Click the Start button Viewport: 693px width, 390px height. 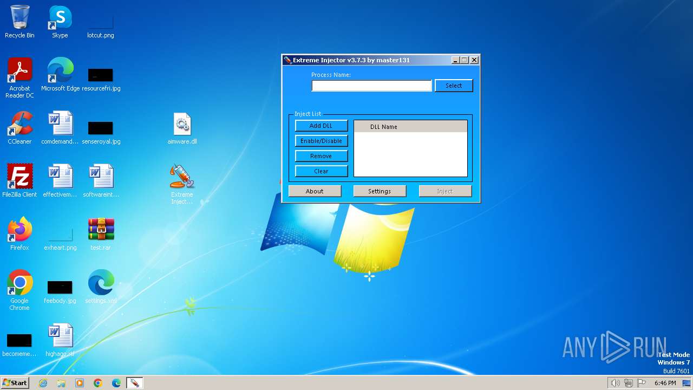[x=15, y=383]
